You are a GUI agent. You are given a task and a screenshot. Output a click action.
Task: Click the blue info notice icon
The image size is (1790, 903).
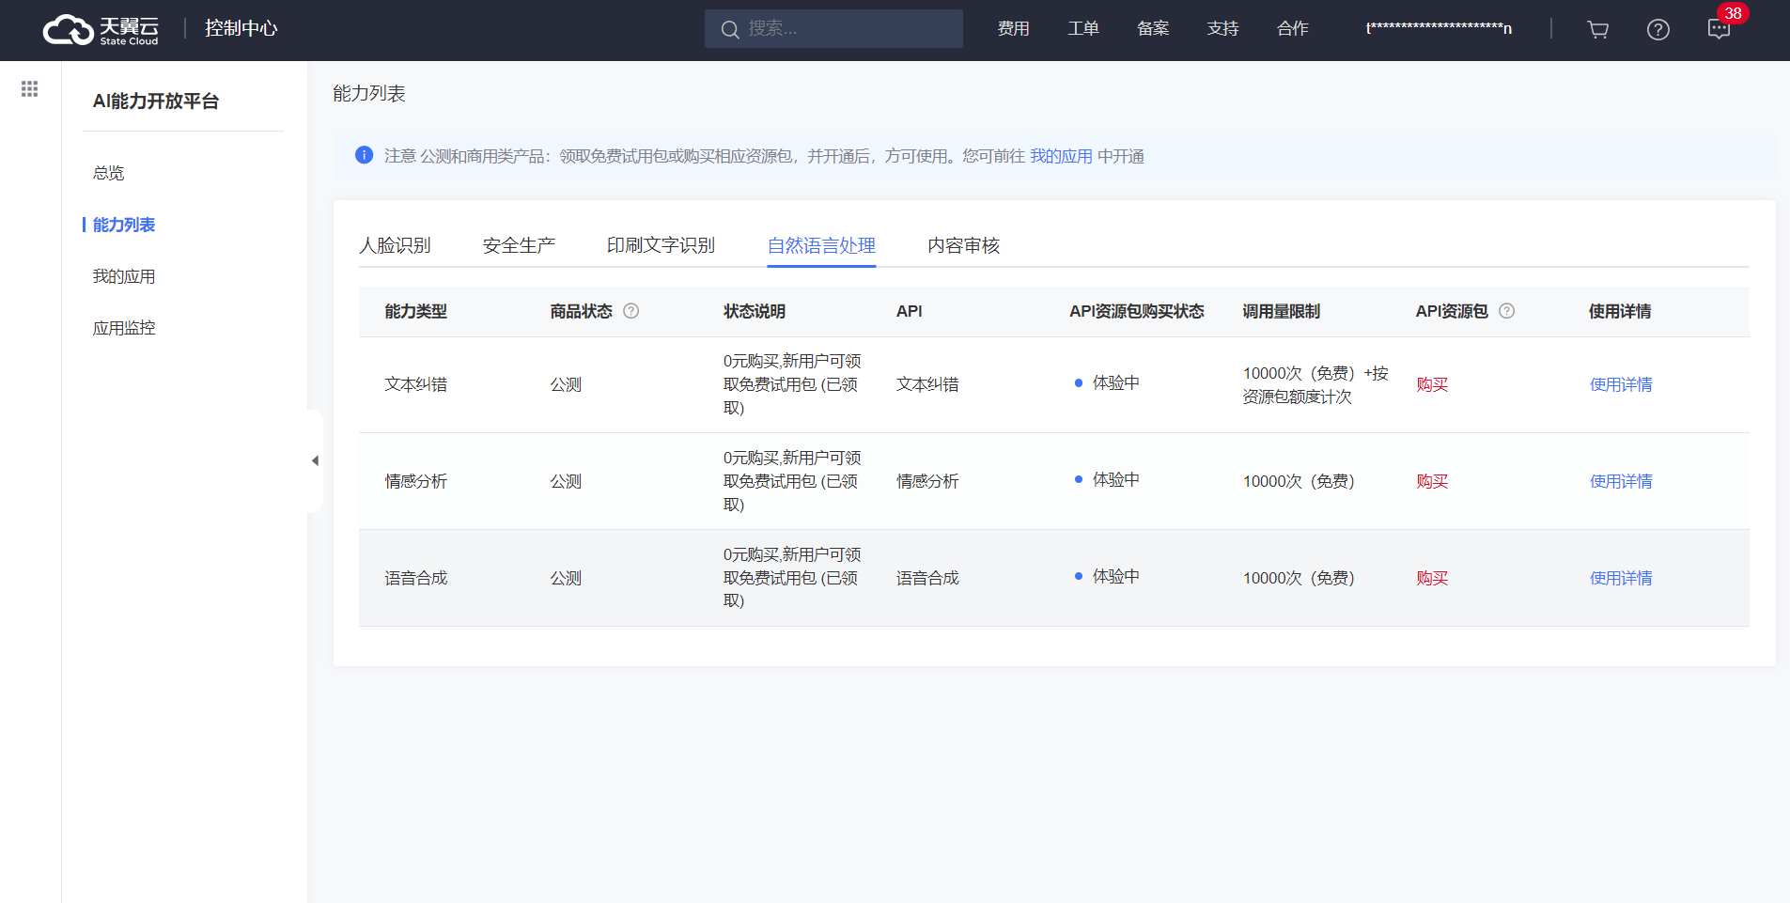[365, 155]
